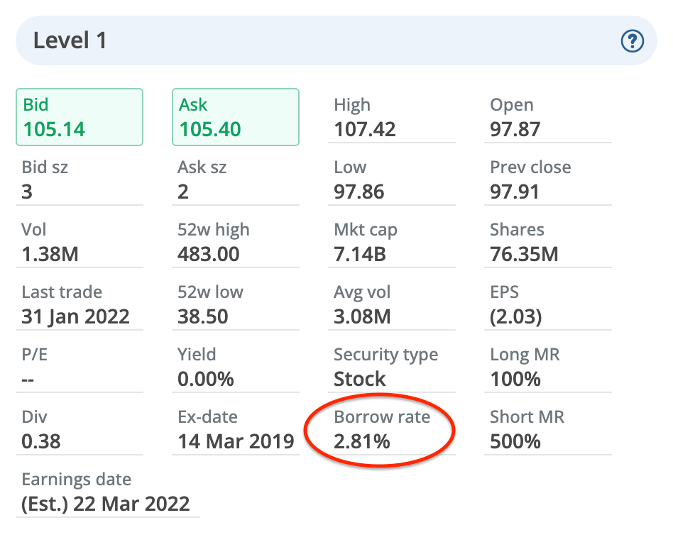
Task: Select the green Bid price box
Action: click(79, 116)
